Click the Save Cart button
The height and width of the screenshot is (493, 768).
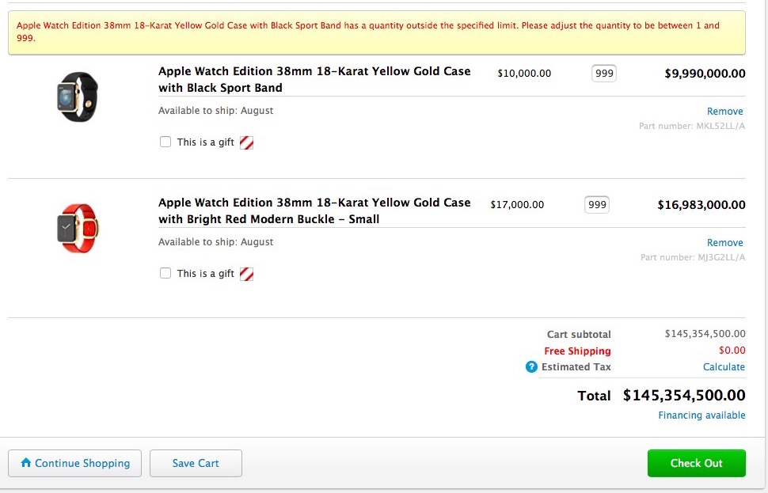click(x=196, y=463)
